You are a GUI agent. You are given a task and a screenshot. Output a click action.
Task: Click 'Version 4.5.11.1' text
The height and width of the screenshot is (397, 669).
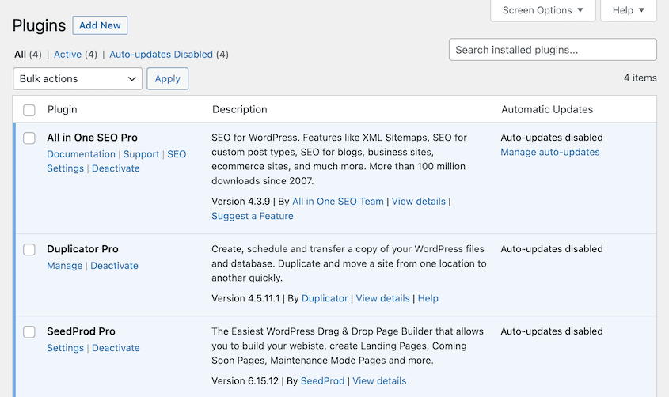click(x=245, y=299)
